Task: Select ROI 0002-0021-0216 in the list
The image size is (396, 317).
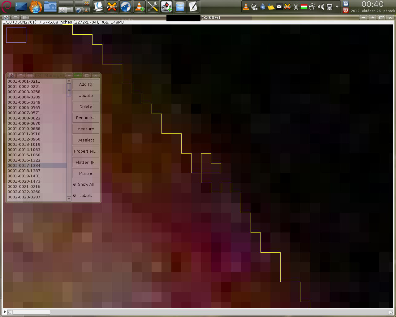Action: pos(24,186)
